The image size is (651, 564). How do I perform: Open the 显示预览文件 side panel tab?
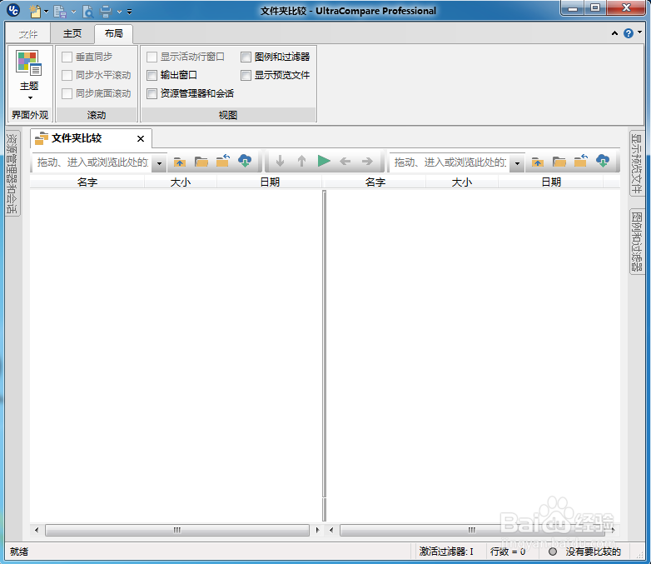coord(637,163)
